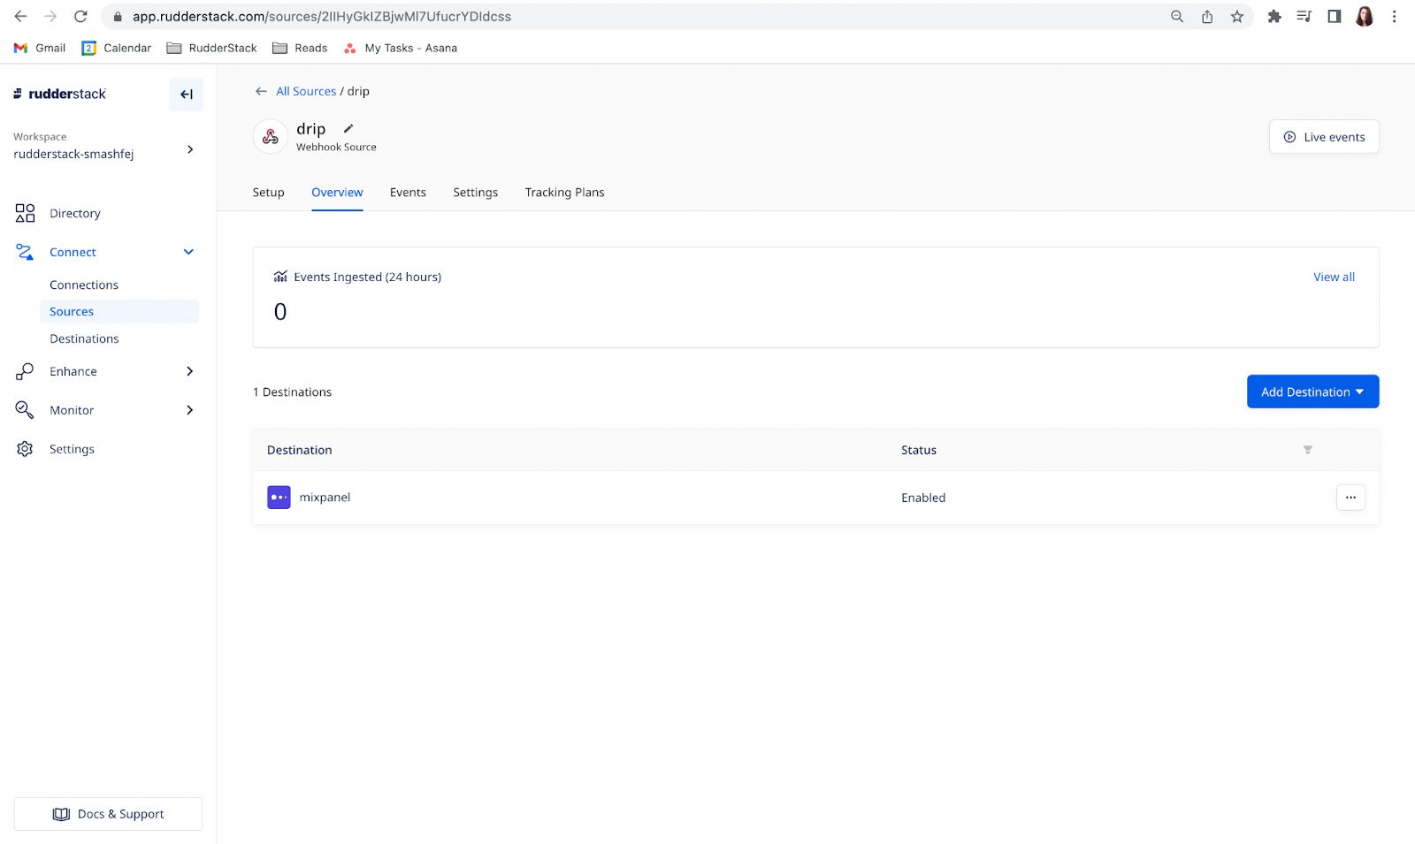The image size is (1415, 844).
Task: Click the mixpanel destination logo
Action: click(279, 498)
